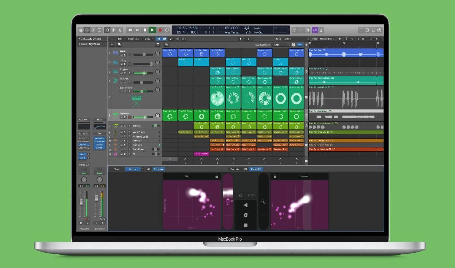Select the Track tab in Smart Controls
455x268 pixels.
[117, 170]
